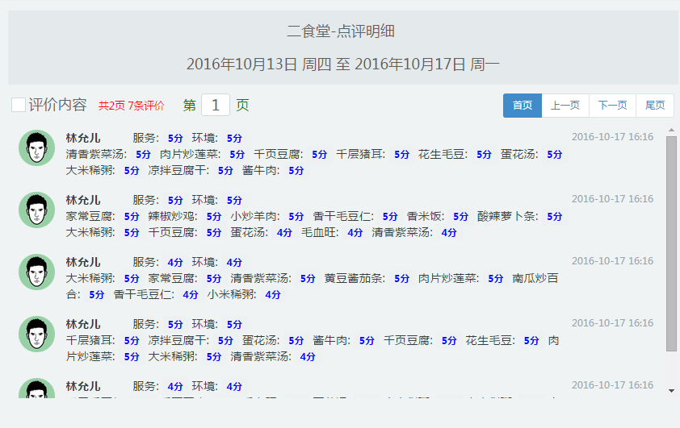Open the 尾页 last page
The height and width of the screenshot is (428, 680).
[655, 106]
